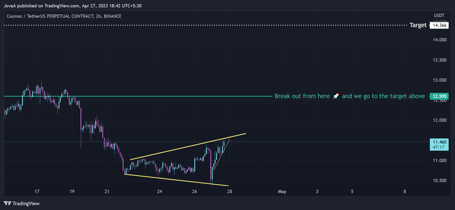This screenshot has width=455, height=210.
Task: Select the 'Break out from here' annotation text
Action: pos(302,96)
